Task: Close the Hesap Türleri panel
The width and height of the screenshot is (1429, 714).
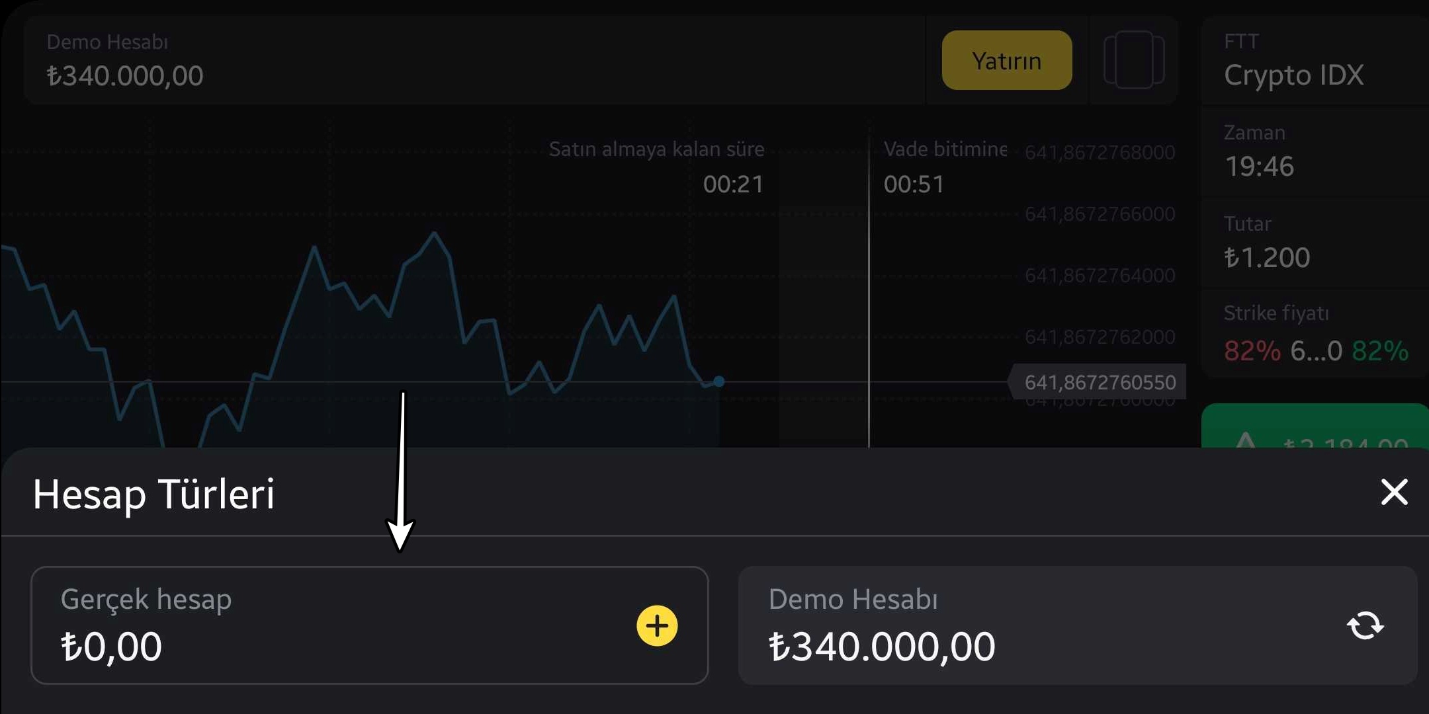Action: 1394,493
